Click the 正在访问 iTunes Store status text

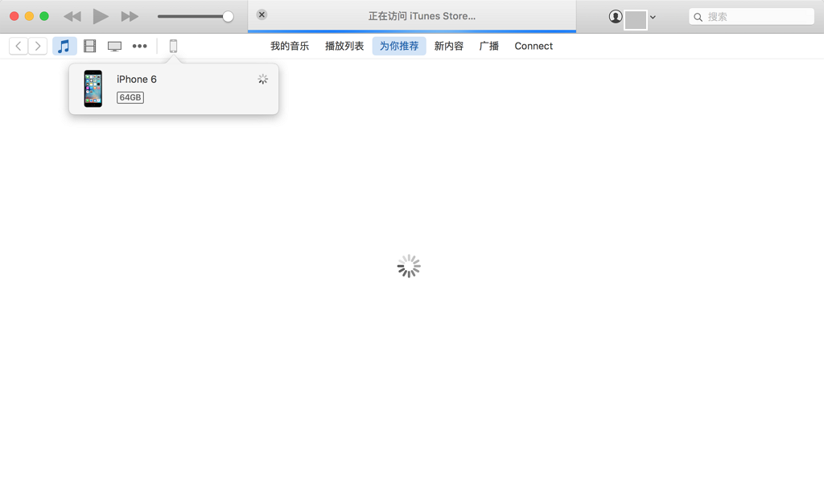tap(422, 16)
